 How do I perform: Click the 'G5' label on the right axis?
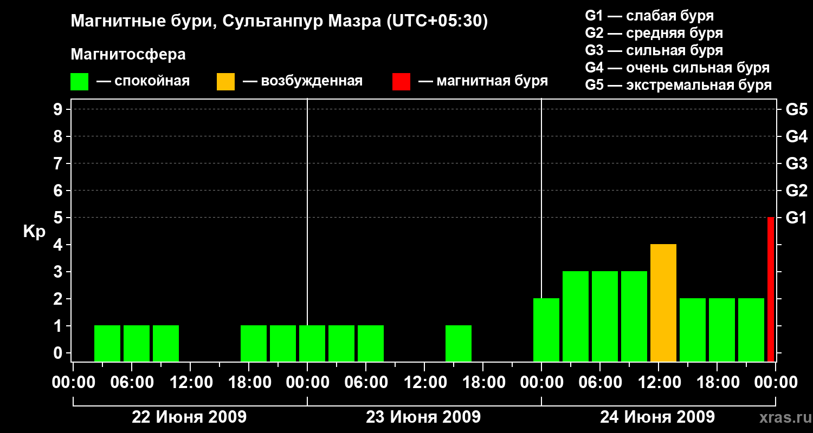(796, 109)
